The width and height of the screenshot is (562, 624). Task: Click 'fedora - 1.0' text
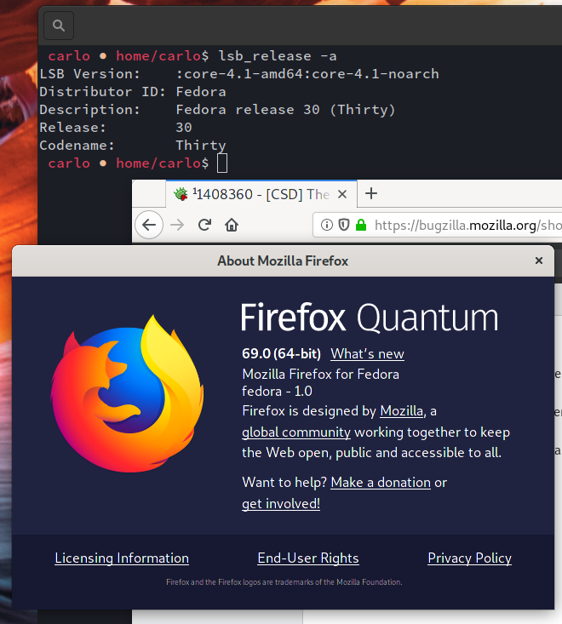(277, 392)
